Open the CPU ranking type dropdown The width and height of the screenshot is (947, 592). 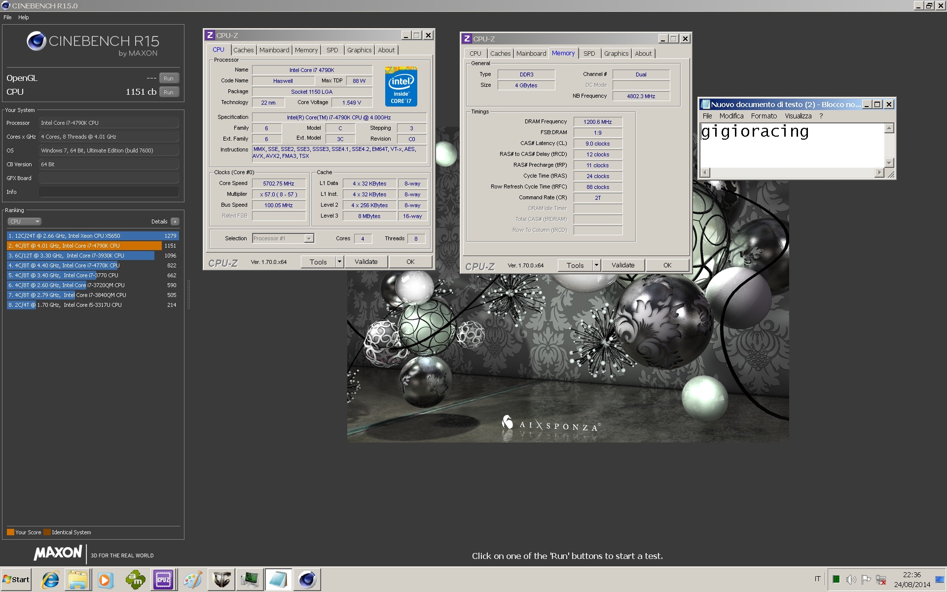click(24, 222)
